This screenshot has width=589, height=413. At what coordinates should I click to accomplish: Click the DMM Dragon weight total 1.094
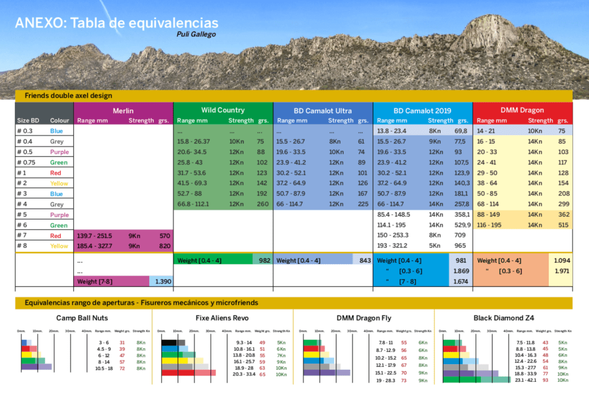pyautogui.click(x=561, y=261)
